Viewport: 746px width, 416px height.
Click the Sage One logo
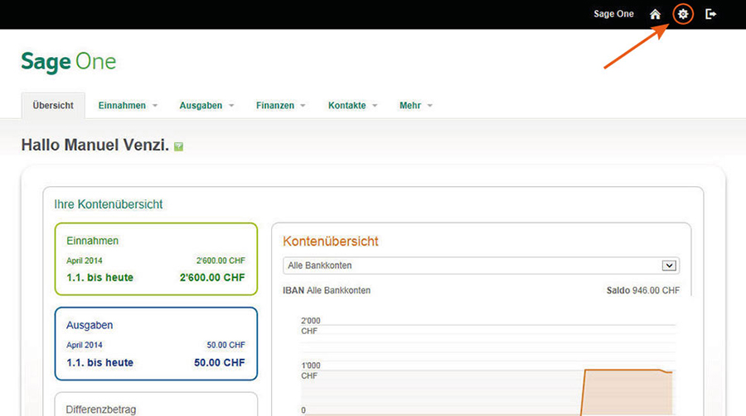[x=69, y=62]
